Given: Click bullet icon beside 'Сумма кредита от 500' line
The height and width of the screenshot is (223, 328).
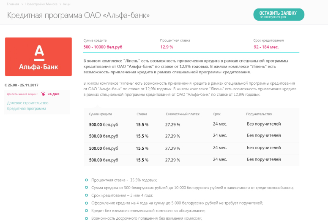Looking at the screenshot, I should [x=86, y=187].
